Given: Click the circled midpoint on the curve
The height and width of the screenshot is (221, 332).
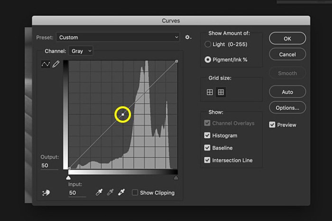Looking at the screenshot, I should 123,115.
